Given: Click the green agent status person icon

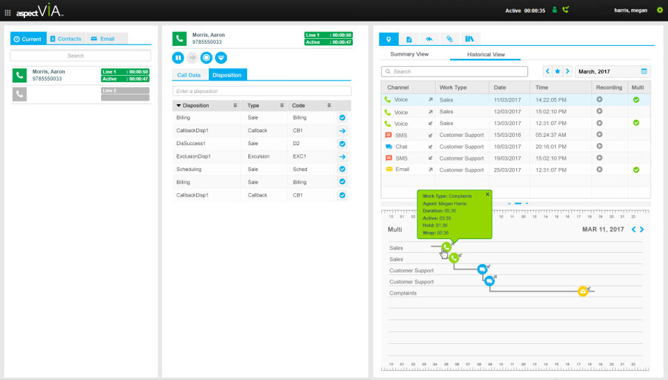Looking at the screenshot, I should [555, 10].
